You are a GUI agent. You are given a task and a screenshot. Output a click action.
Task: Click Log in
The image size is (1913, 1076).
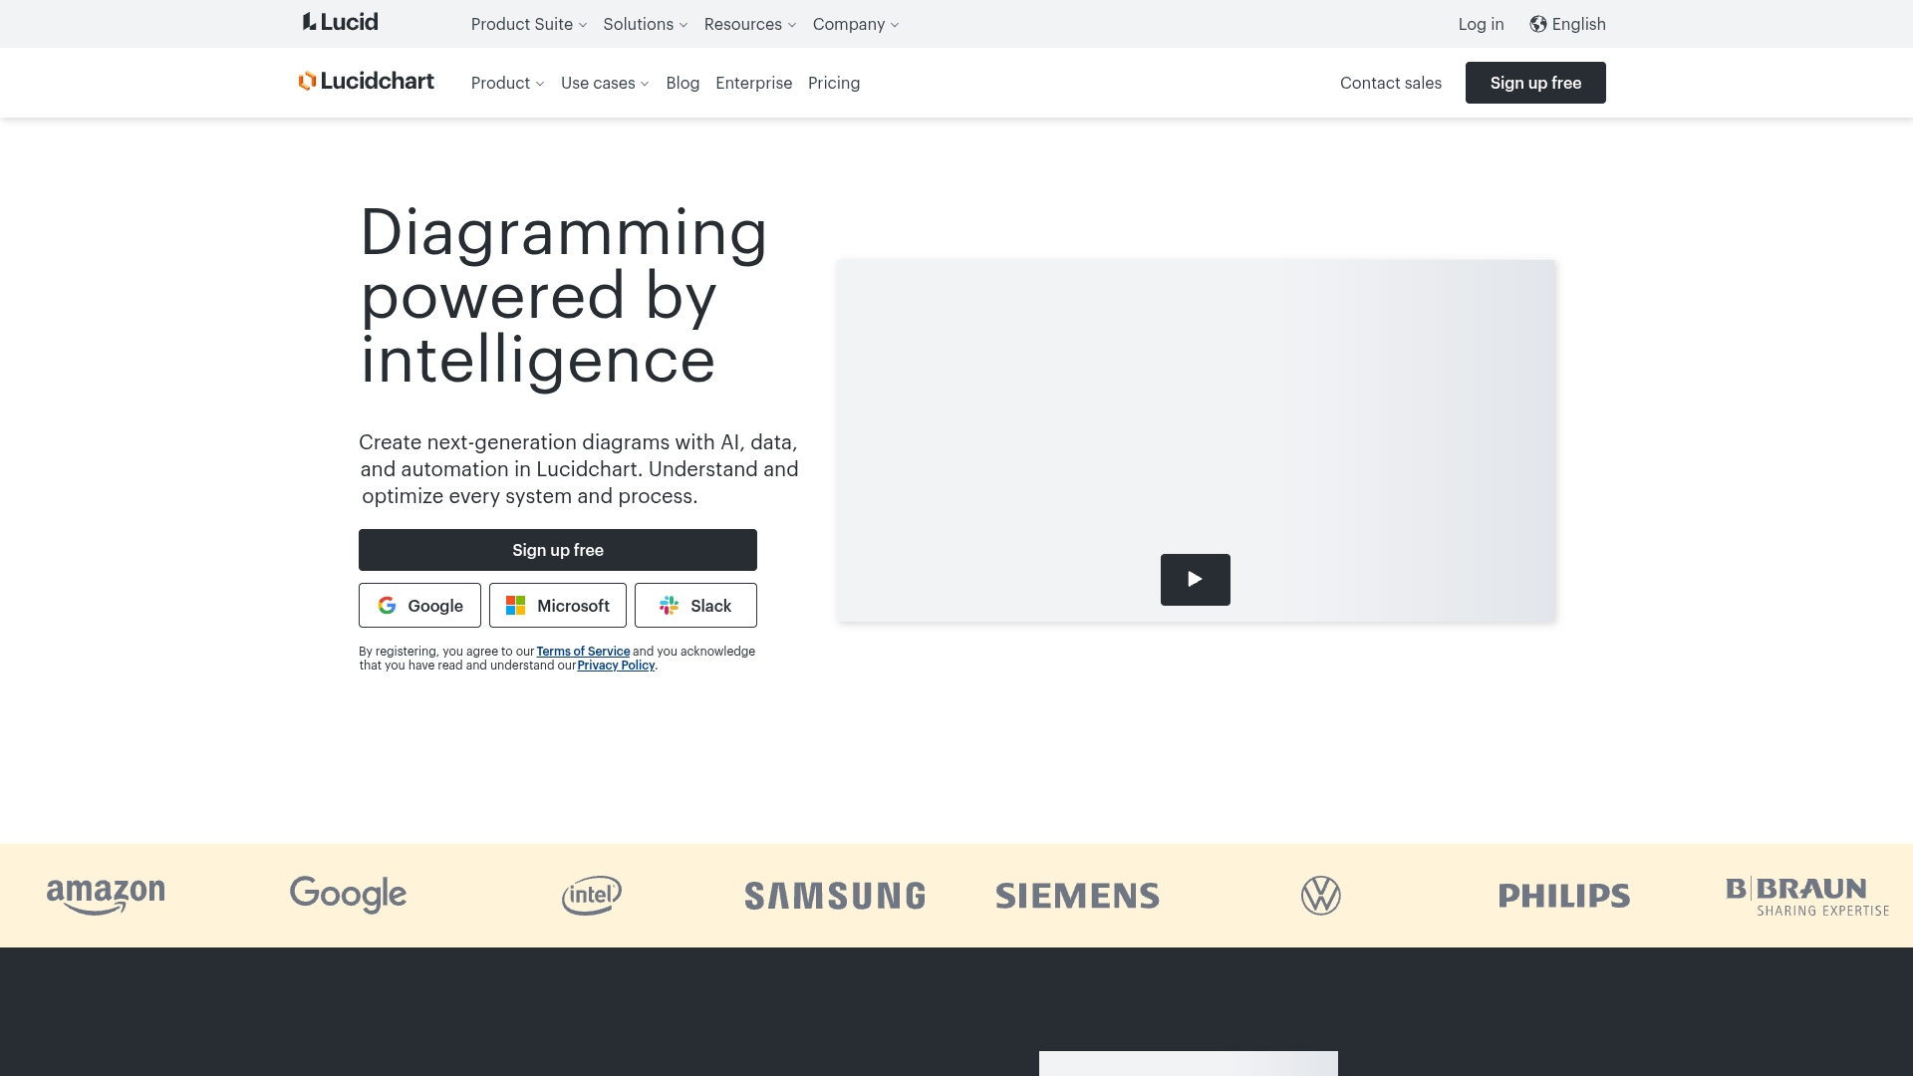pos(1481,24)
